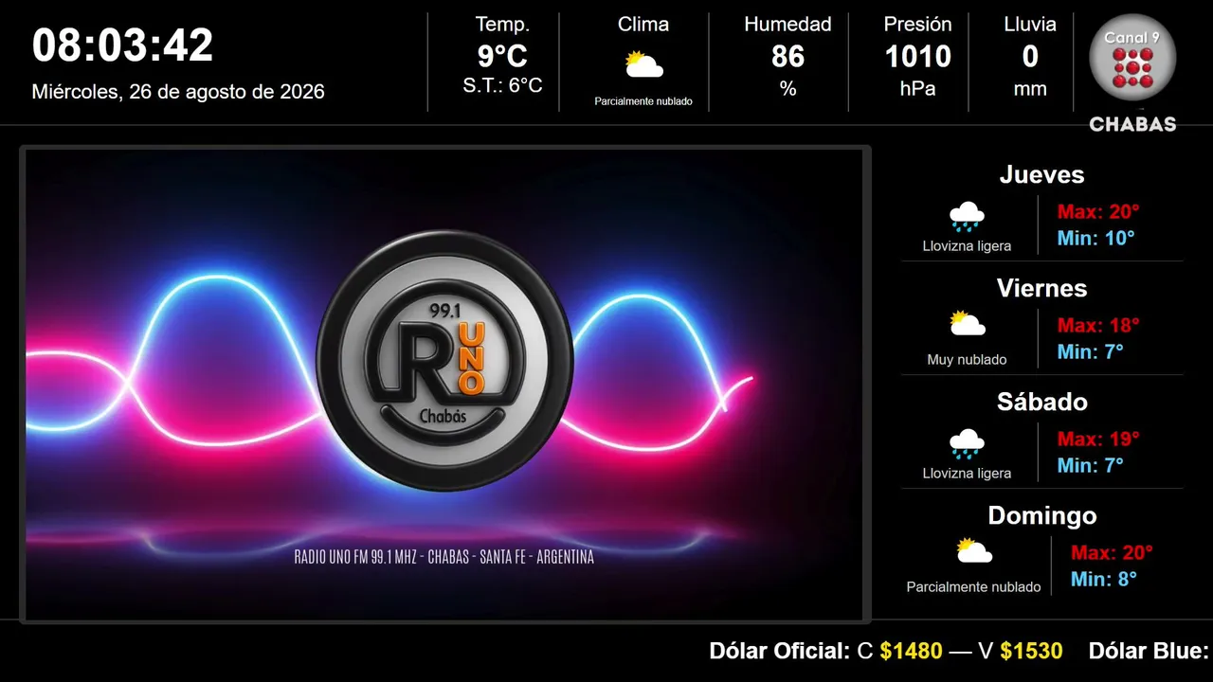Click the Jueves forecast heading
This screenshot has width=1213, height=682.
click(x=1041, y=174)
